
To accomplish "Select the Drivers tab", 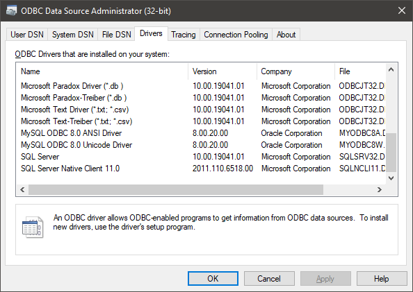I will pos(151,34).
